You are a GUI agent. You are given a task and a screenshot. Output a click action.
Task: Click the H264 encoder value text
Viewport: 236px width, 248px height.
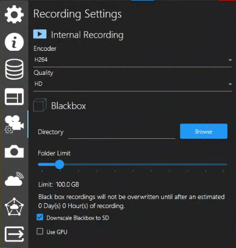click(x=41, y=60)
